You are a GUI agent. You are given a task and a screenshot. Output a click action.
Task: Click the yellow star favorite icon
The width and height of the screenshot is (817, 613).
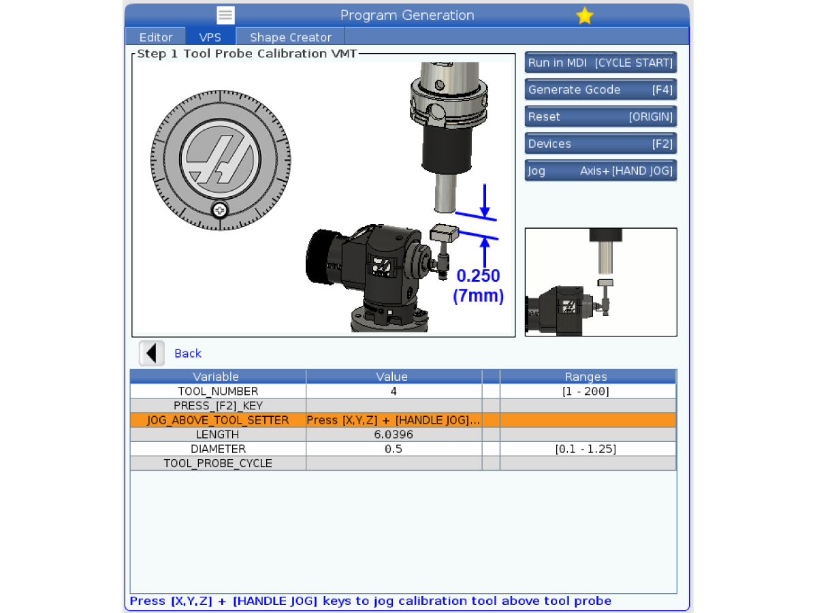point(584,16)
